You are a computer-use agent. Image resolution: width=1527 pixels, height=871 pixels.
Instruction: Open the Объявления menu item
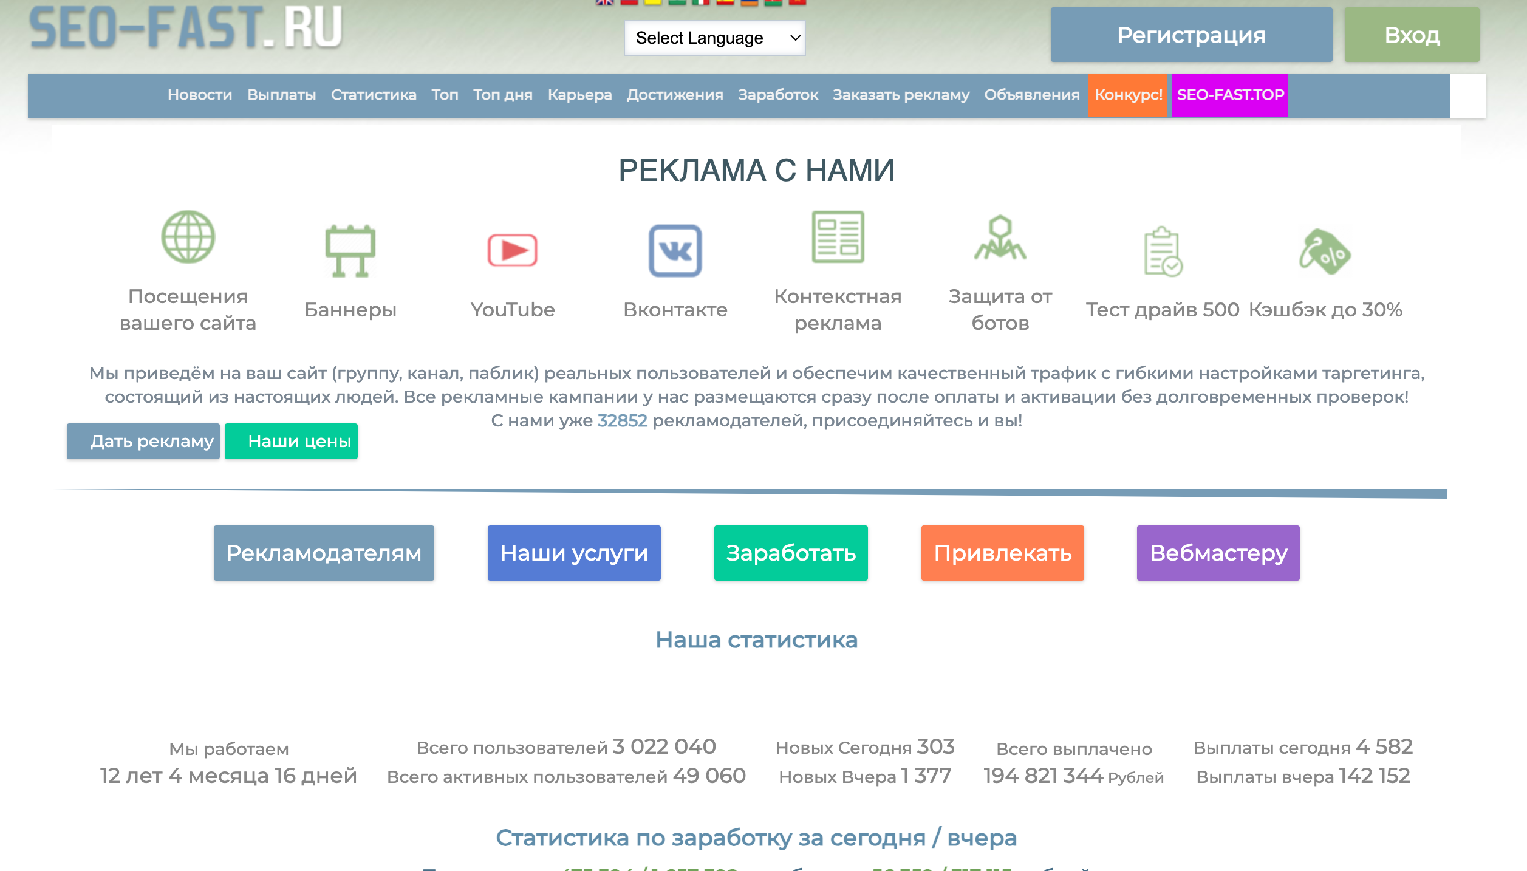pyautogui.click(x=1032, y=95)
